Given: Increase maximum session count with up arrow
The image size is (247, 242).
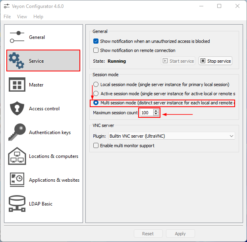Looking at the screenshot, I should coord(156,111).
